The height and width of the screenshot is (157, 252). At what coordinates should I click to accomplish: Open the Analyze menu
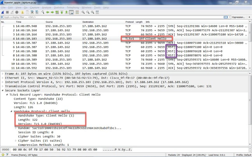click(x=46, y=7)
